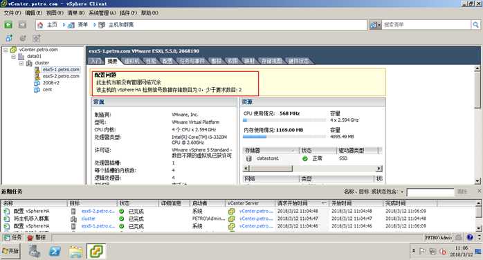Click the 任务 tasks status bar button
This screenshot has height=260, width=483.
[12, 238]
